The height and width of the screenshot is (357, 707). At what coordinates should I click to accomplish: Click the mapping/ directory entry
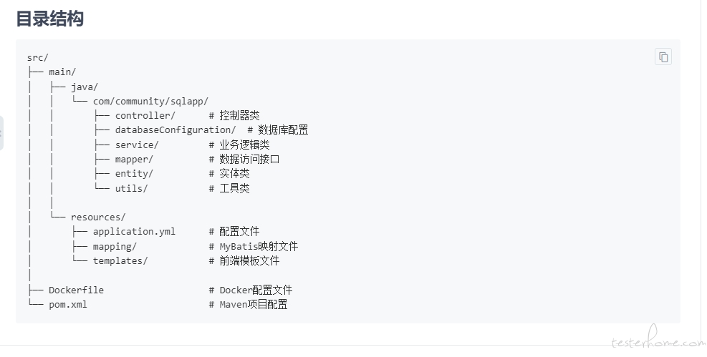[x=115, y=247]
